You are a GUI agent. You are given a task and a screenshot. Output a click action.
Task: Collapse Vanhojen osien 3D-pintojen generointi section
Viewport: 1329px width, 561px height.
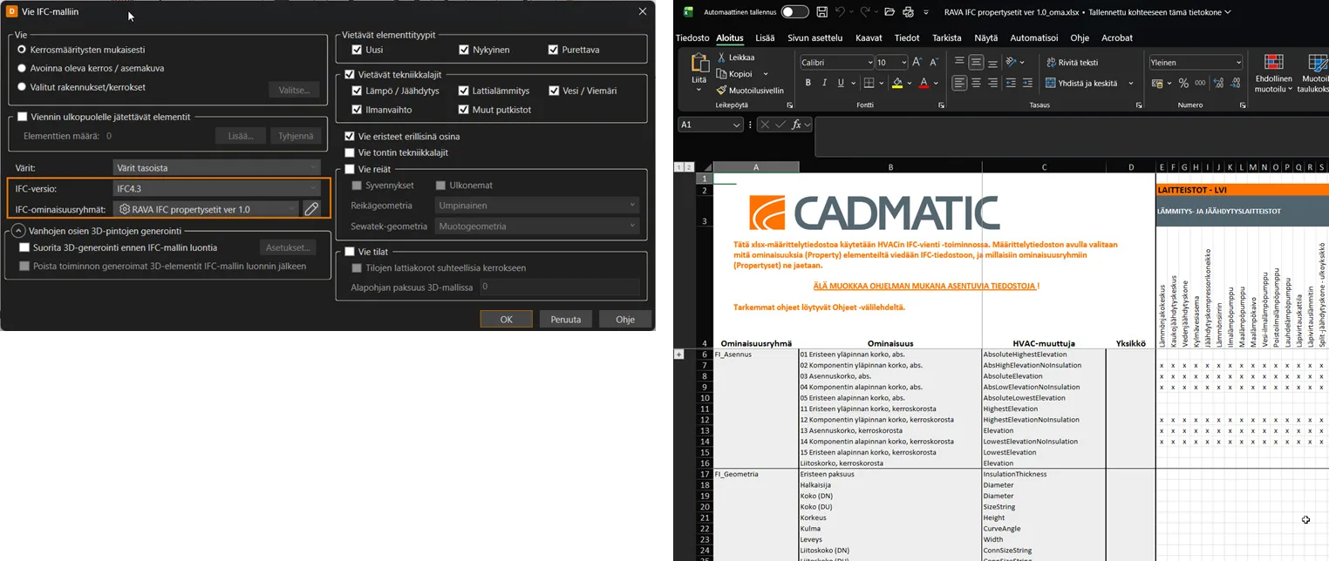pos(18,231)
